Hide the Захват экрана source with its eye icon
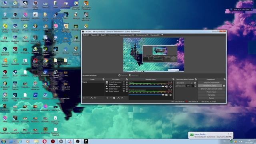 [x=124, y=91]
